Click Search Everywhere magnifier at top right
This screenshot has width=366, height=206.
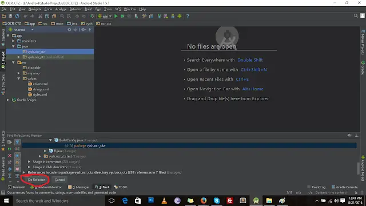coord(356,15)
